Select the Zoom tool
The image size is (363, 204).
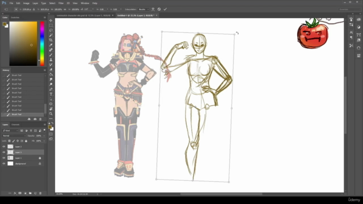pyautogui.click(x=51, y=113)
